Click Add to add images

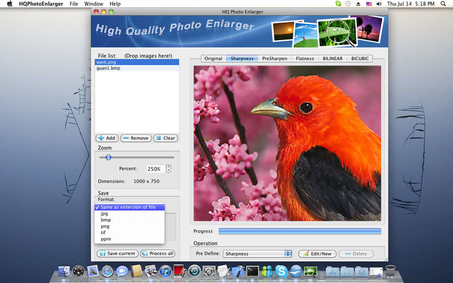point(107,138)
